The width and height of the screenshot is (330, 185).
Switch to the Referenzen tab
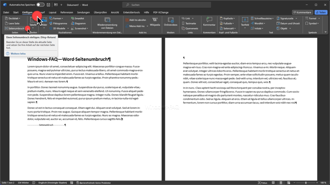point(67,13)
